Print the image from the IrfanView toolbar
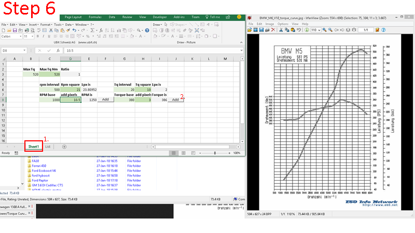This screenshot has height=233, width=415. pyautogui.click(x=267, y=30)
